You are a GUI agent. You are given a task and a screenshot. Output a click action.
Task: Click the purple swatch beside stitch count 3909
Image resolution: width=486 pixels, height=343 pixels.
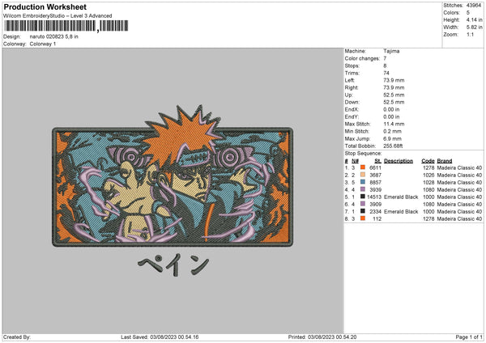pos(363,204)
